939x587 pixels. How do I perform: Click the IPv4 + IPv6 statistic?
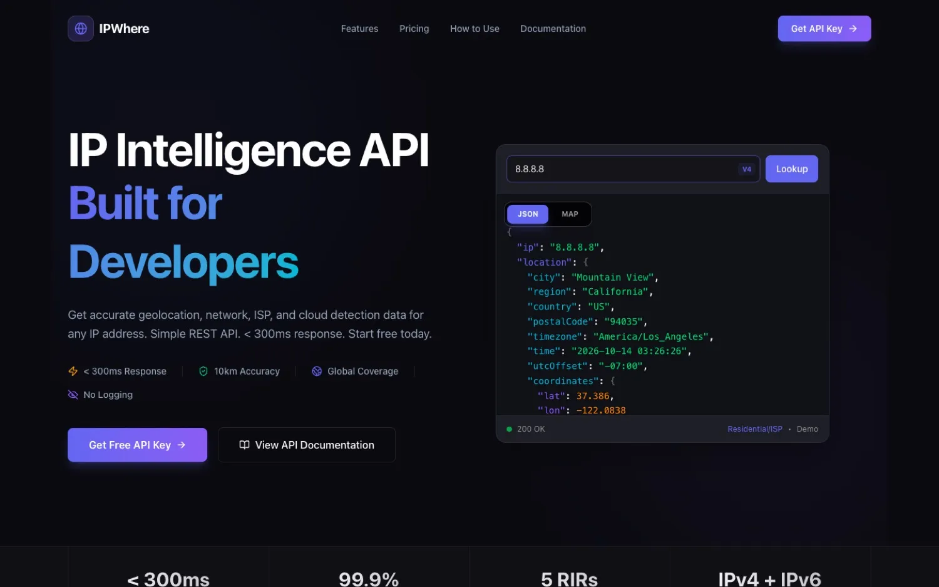tap(769, 579)
